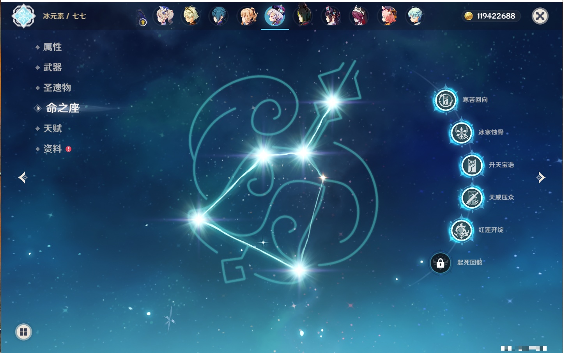Screen dimensions: 563x353
Task: Click the Mora coin icon
Action: point(468,16)
